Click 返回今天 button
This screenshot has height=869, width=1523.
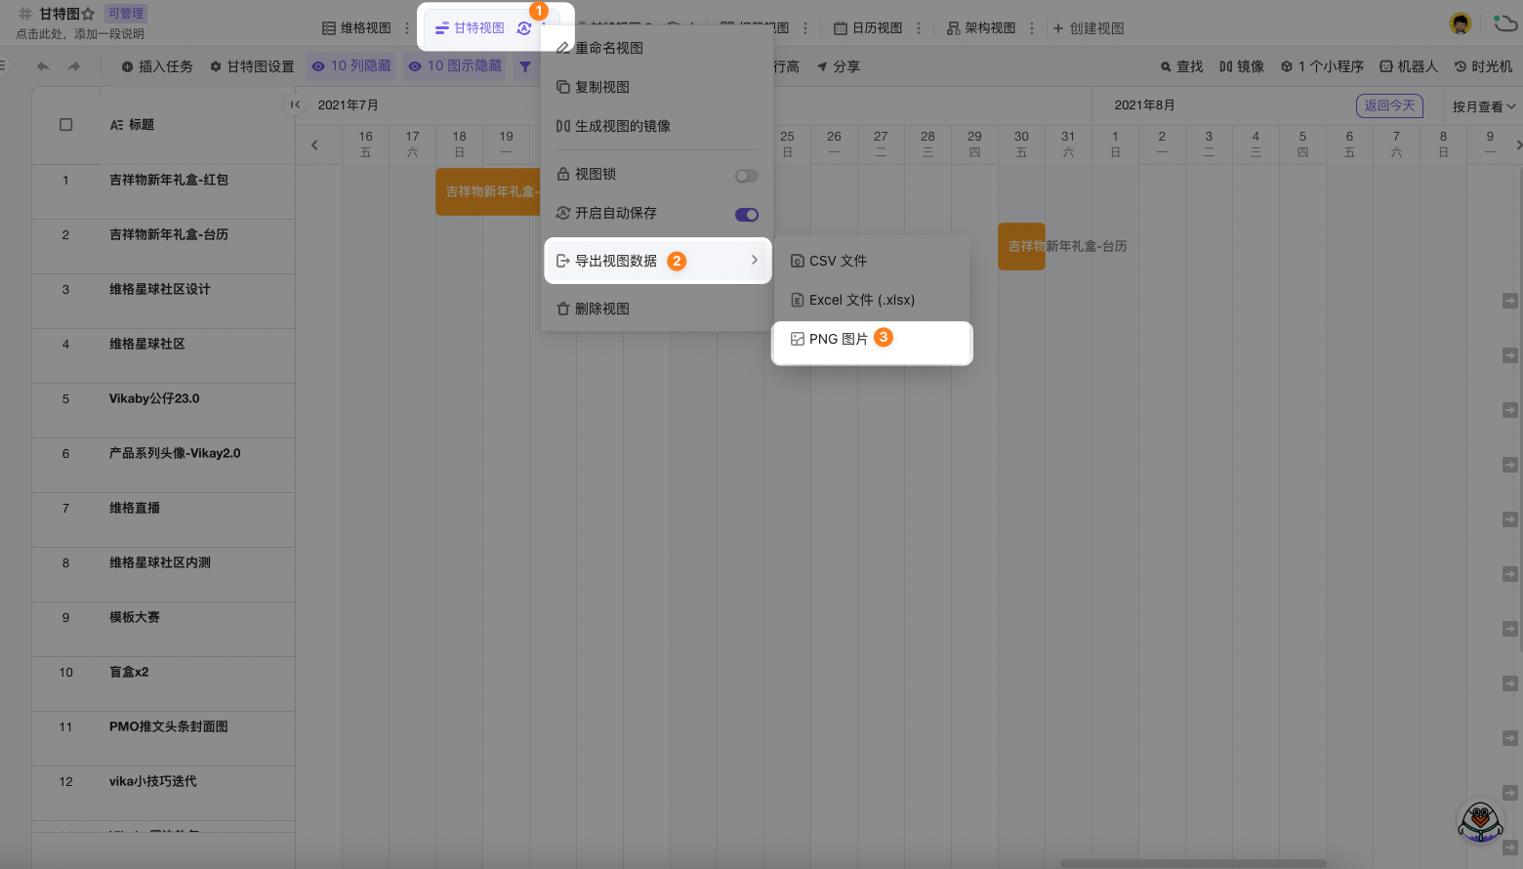point(1388,105)
